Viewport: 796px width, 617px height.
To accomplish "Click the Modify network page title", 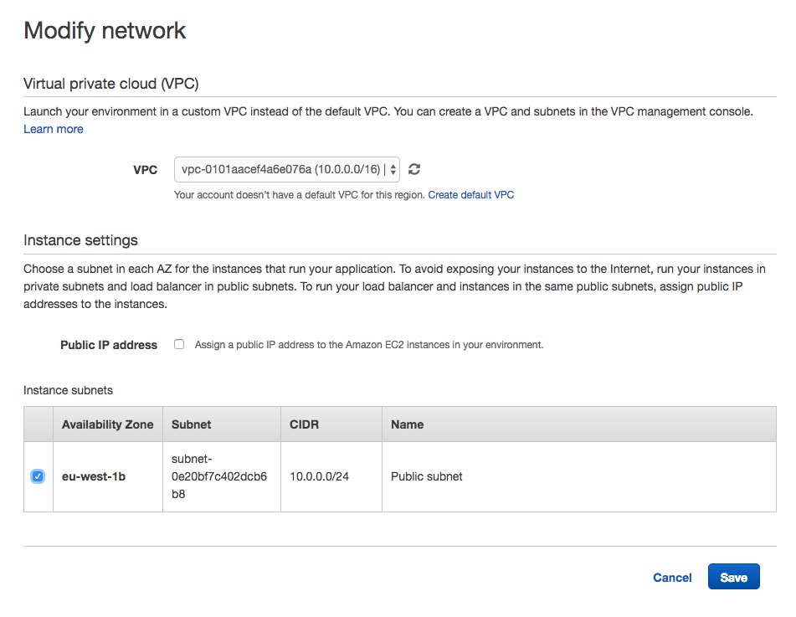I will tap(105, 31).
